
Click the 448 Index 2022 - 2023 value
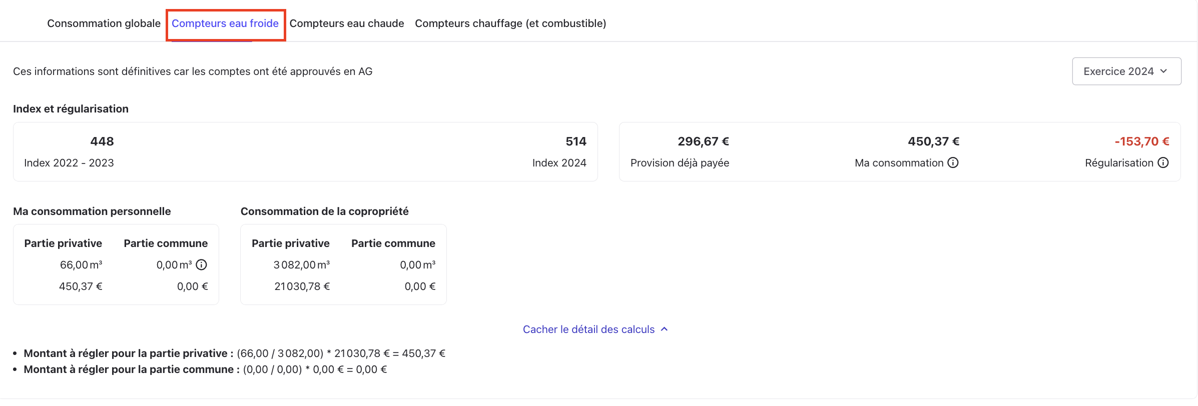102,141
